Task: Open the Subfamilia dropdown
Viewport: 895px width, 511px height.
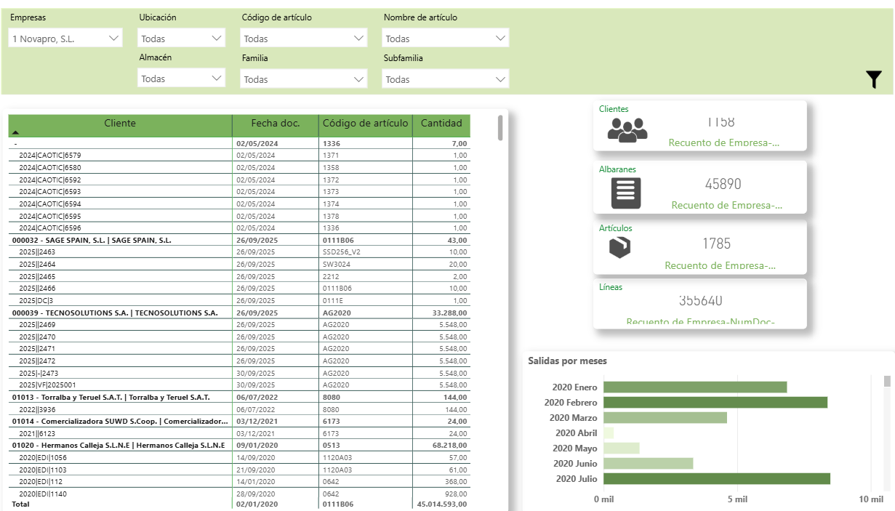Action: pos(445,79)
